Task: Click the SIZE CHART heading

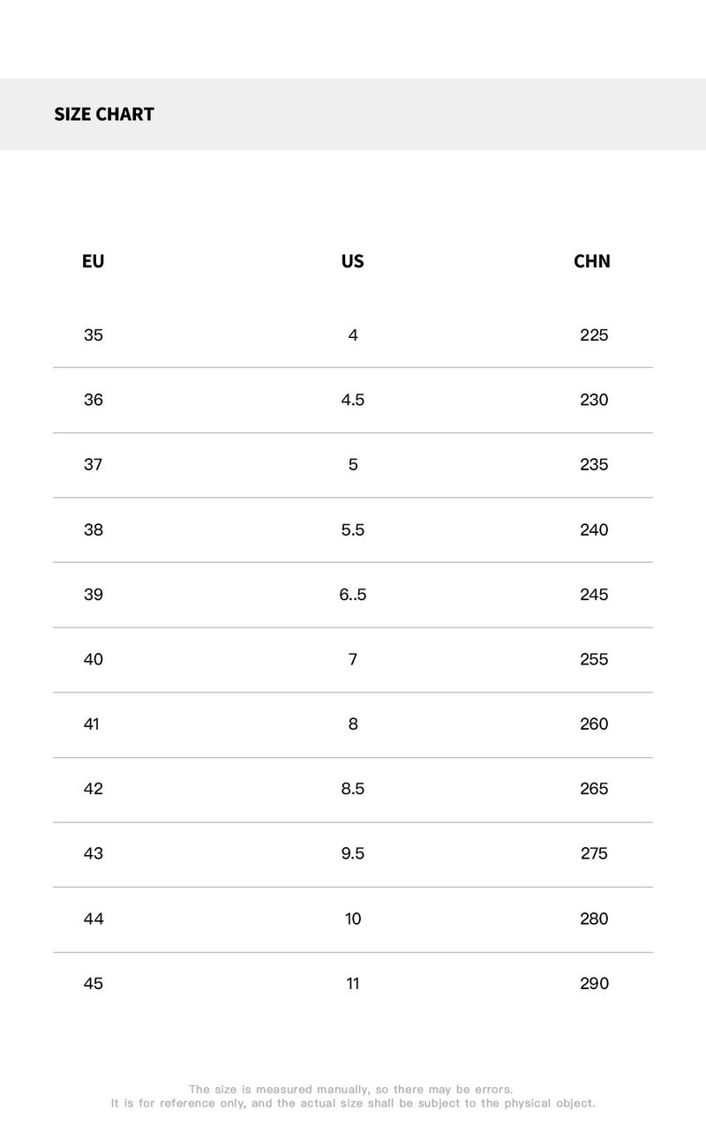Action: point(104,114)
